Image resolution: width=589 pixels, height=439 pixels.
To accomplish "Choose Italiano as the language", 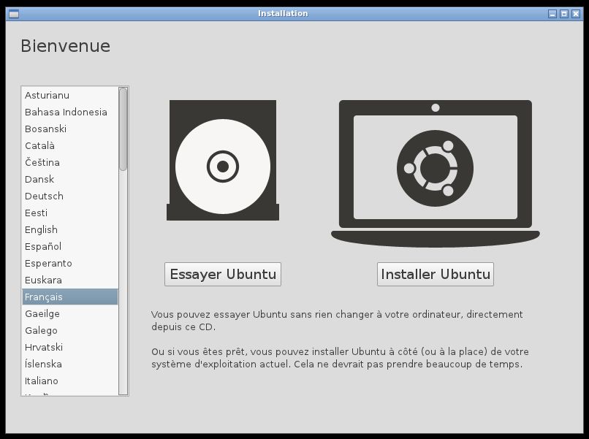I will pyautogui.click(x=70, y=381).
